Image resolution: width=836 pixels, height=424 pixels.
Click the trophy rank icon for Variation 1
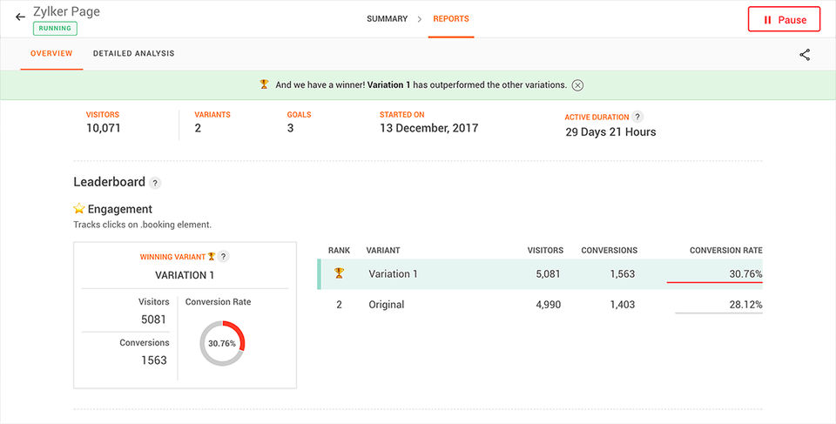tap(339, 273)
